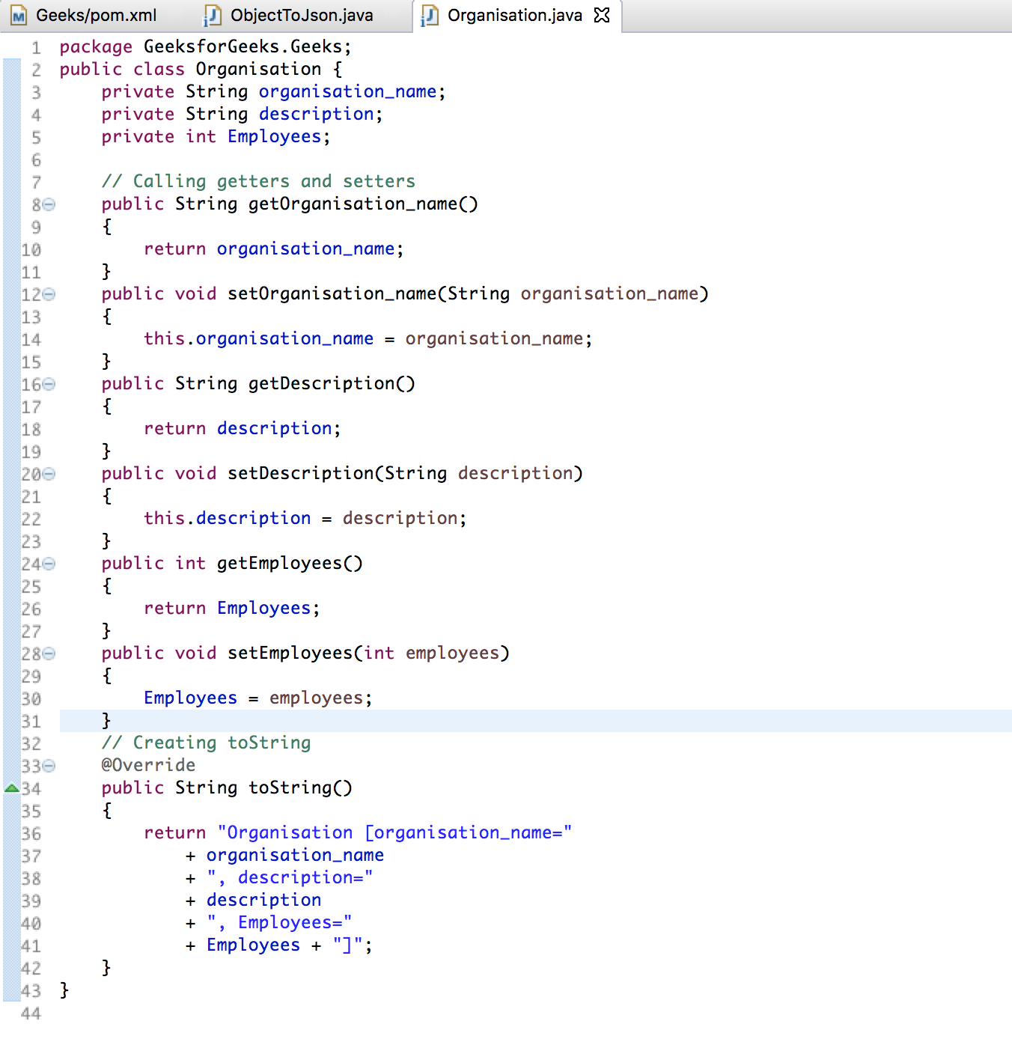The image size is (1012, 1057).
Task: Click the @Override annotation
Action: point(148,765)
